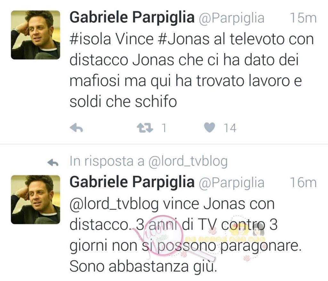Click Gabriele Parpiglia name in first tweet
328x281 pixels.
(132, 17)
